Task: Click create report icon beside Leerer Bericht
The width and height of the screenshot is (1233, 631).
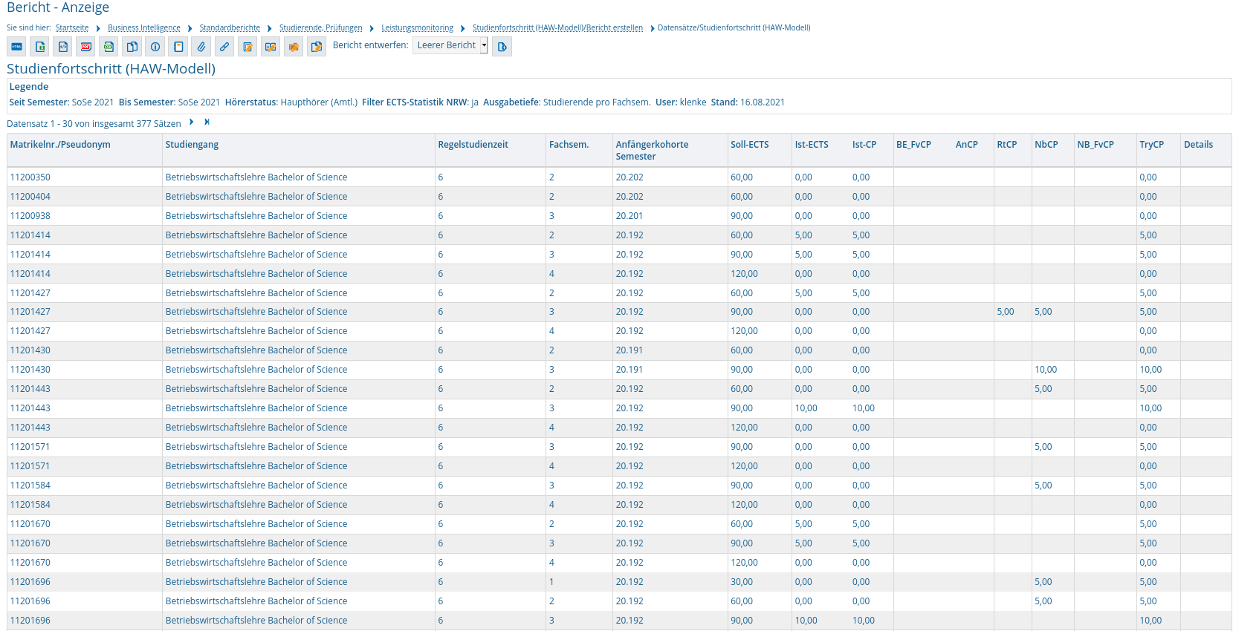Action: click(502, 47)
